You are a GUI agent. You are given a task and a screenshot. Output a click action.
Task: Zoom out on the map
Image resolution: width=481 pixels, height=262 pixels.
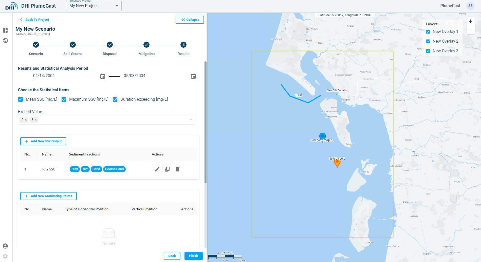470,30
